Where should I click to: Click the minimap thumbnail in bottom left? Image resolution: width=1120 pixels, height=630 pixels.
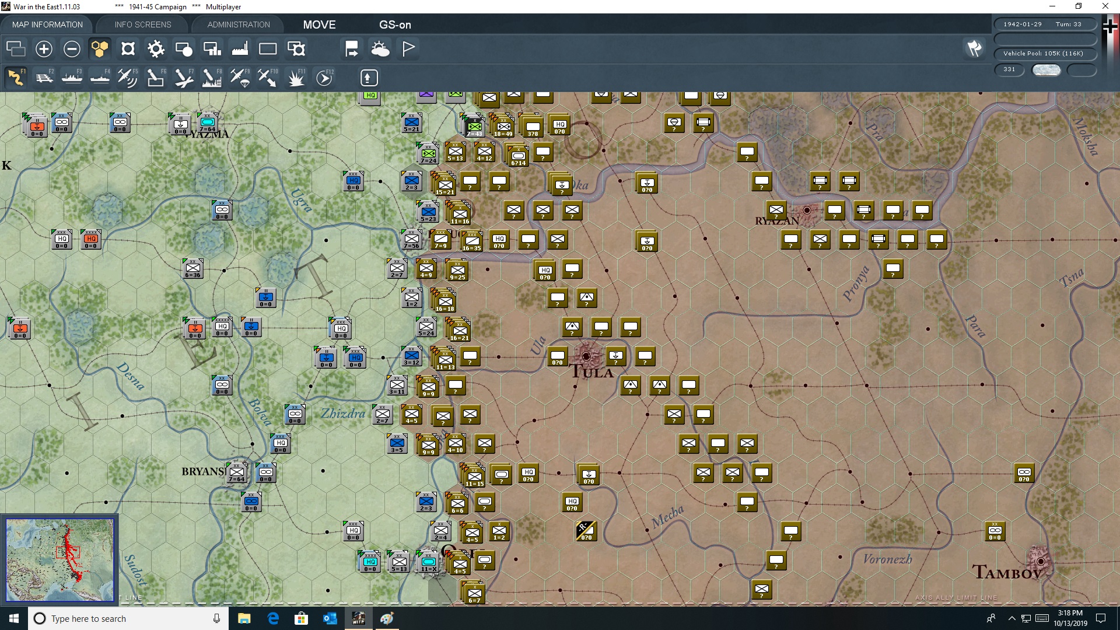pyautogui.click(x=59, y=560)
